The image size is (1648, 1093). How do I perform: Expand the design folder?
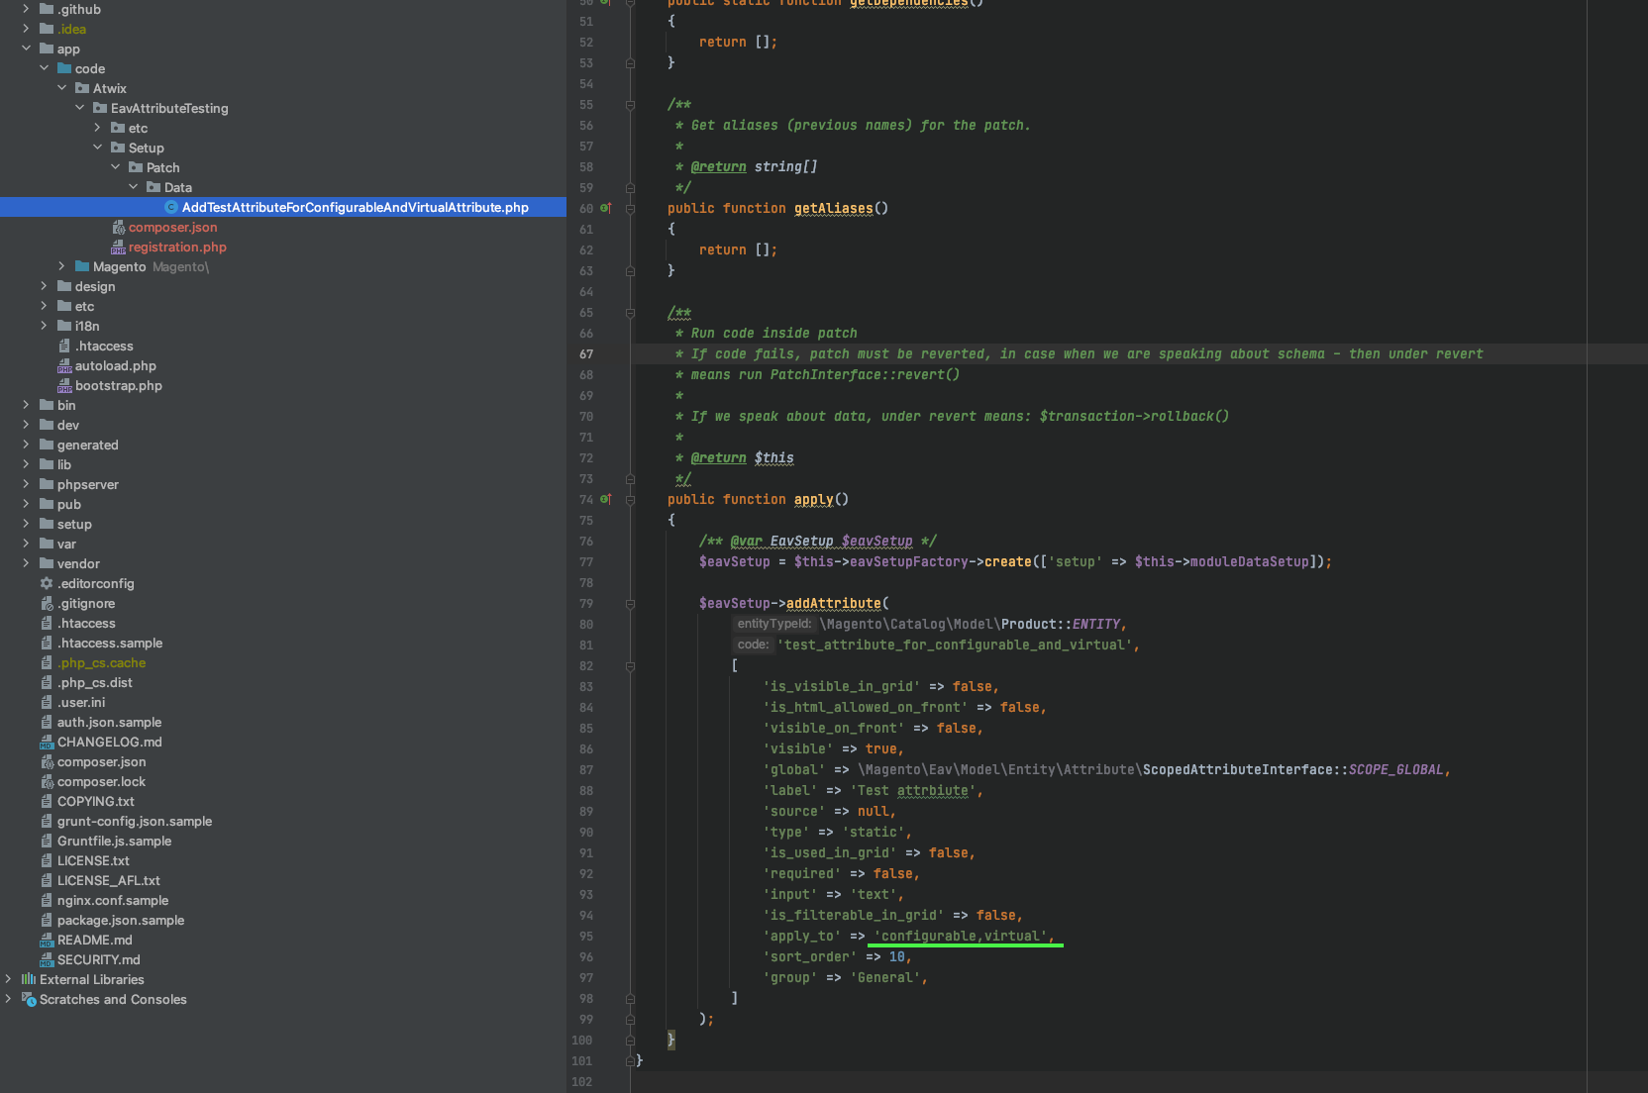coord(44,286)
